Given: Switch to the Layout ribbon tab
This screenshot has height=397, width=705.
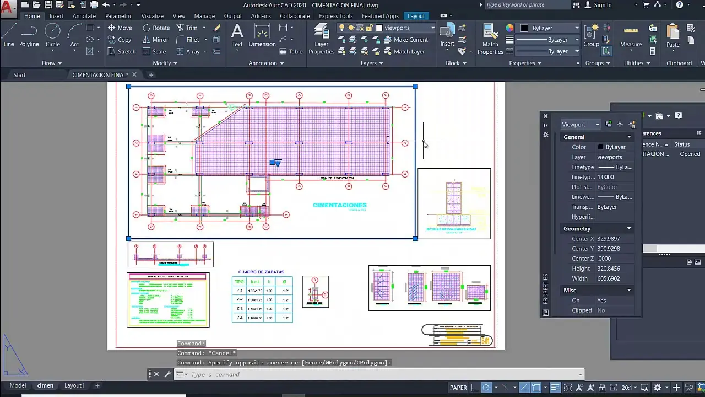Looking at the screenshot, I should pyautogui.click(x=416, y=15).
